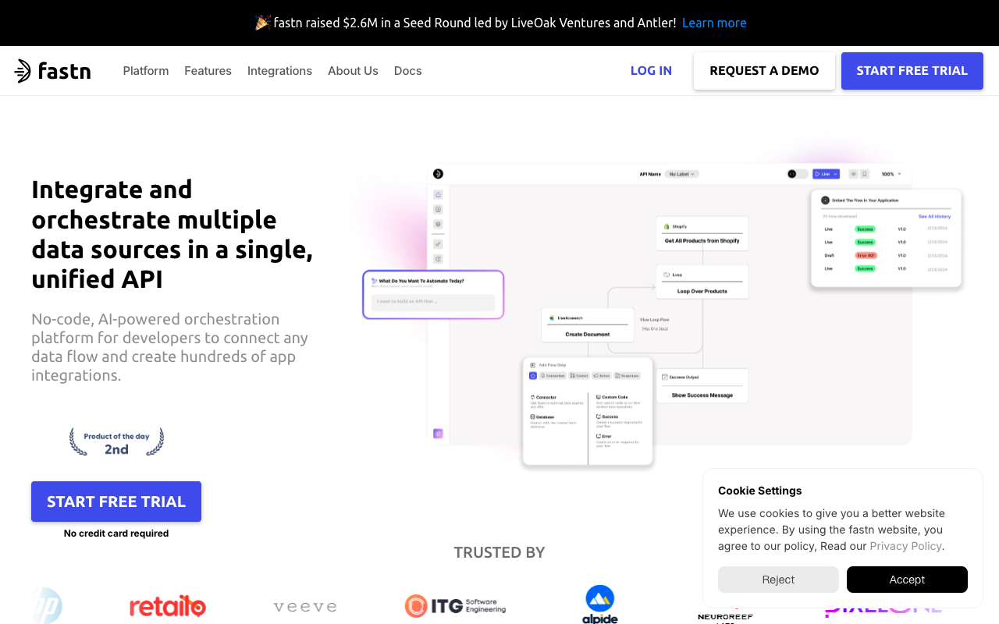This screenshot has width=999, height=624.
Task: Click the alpide logo
Action: pyautogui.click(x=599, y=604)
